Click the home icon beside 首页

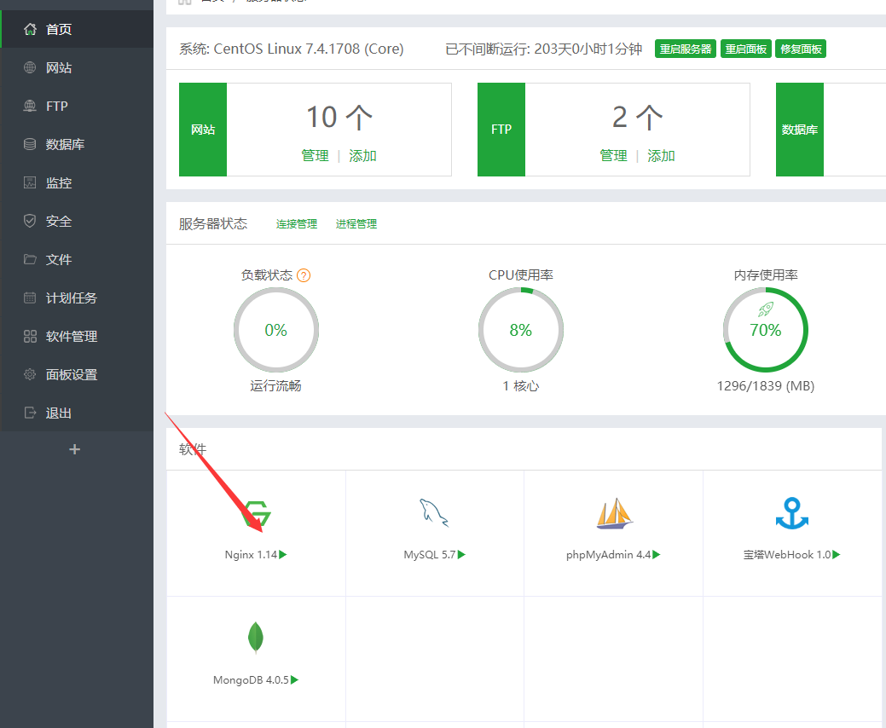[30, 29]
